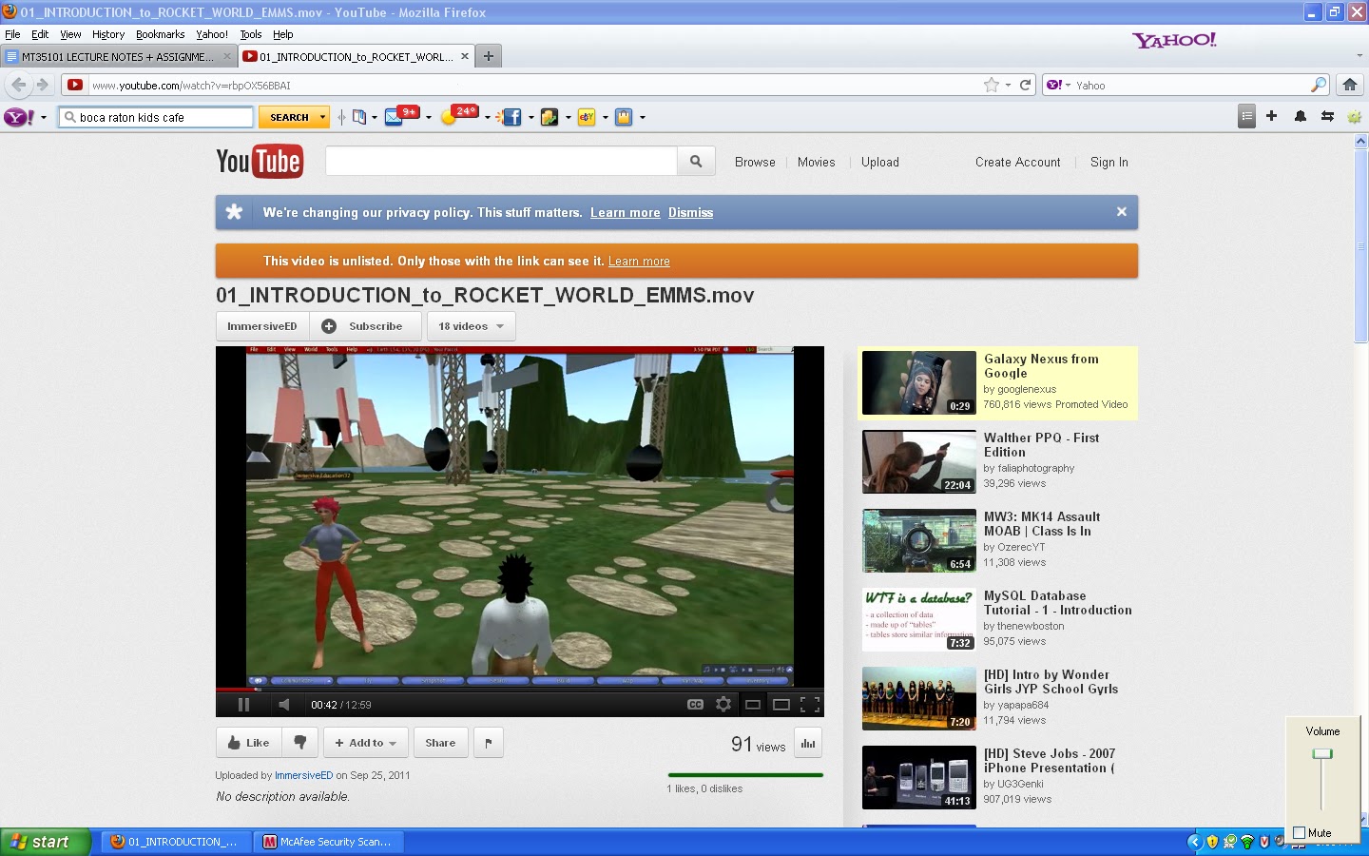Viewport: 1369px width, 856px height.
Task: Learn more about unlisted videos
Action: [639, 262]
